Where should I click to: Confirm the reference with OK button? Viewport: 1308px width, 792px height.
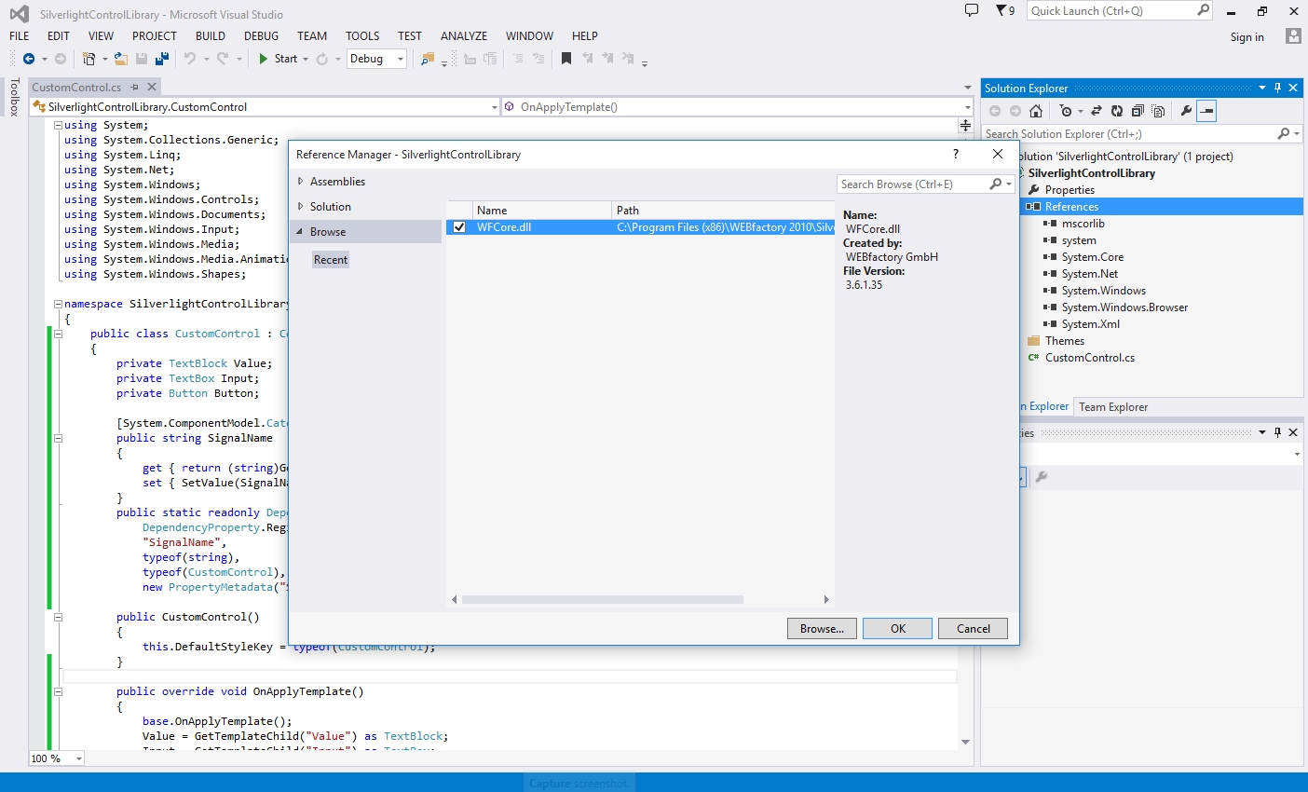(x=897, y=629)
